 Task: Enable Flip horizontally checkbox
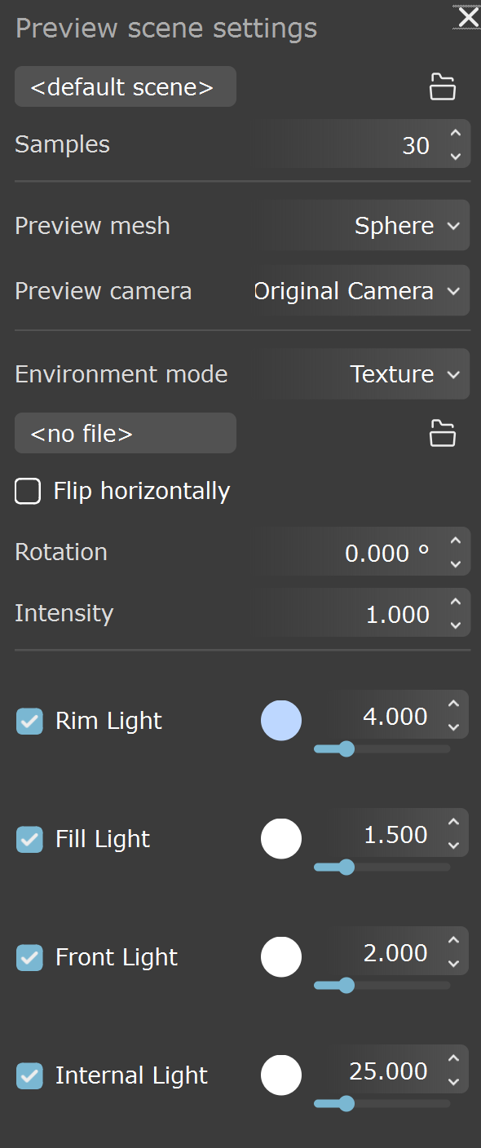(28, 491)
